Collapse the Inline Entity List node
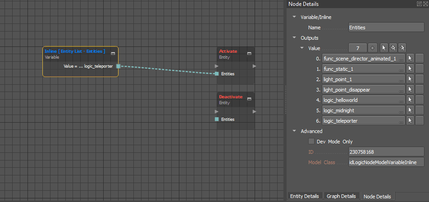The width and height of the screenshot is (429, 202). pos(113,53)
